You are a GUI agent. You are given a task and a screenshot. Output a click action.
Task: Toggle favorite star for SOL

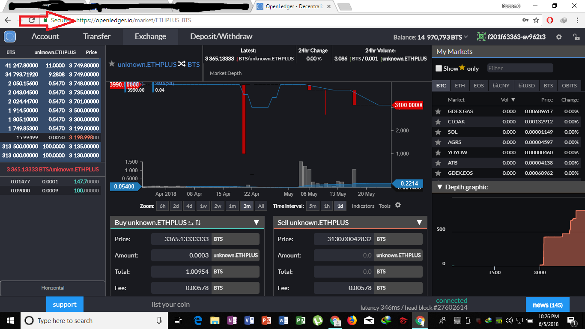(438, 132)
